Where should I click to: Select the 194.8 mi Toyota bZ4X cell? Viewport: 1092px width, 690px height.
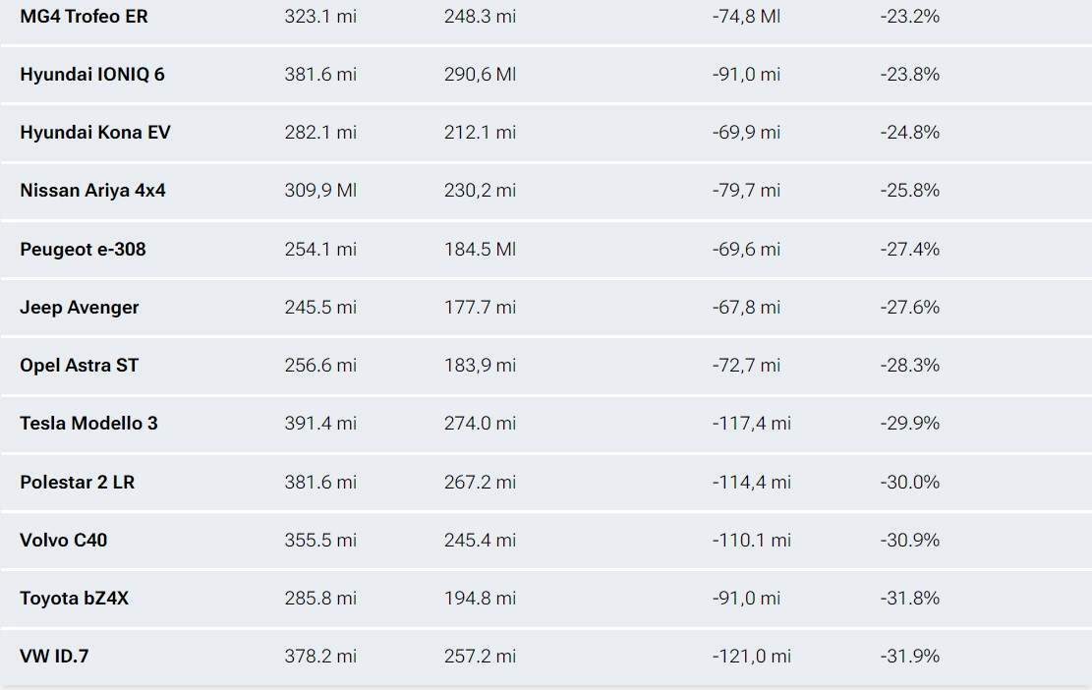tap(480, 598)
